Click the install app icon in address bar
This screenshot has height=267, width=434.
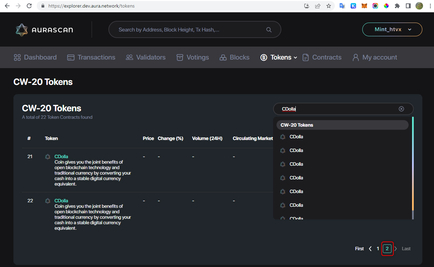click(x=307, y=6)
